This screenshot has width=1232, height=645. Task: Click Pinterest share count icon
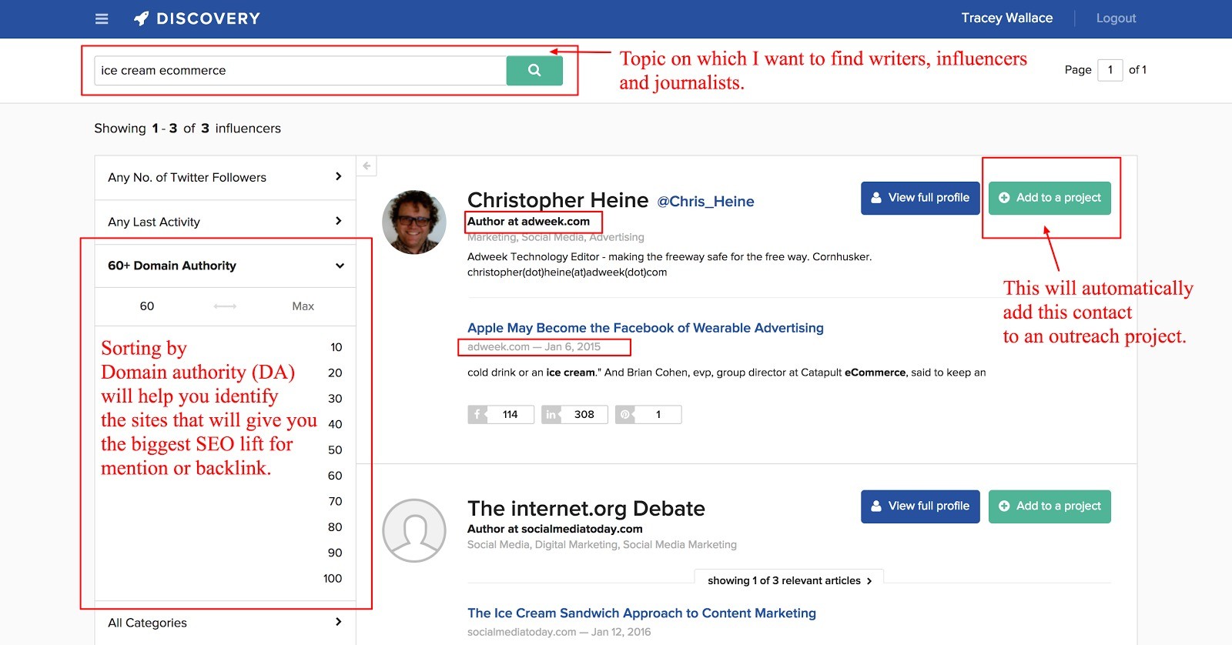[625, 414]
